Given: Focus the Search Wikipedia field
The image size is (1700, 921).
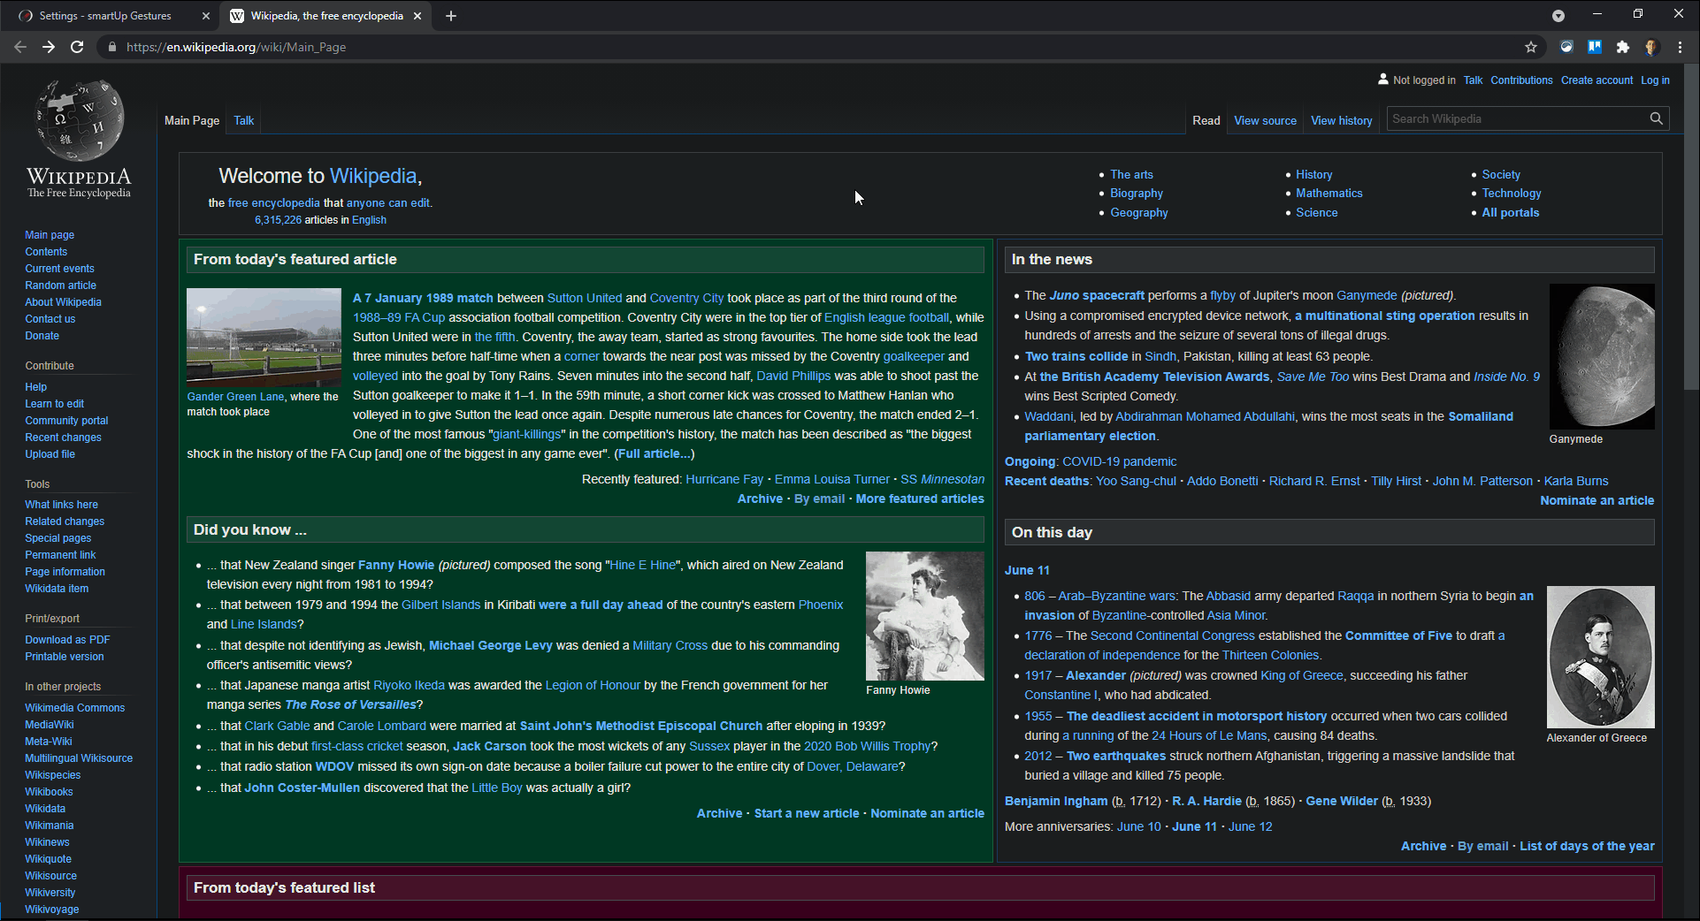Looking at the screenshot, I should 1516,118.
